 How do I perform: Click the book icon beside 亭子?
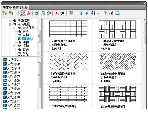pos(20,31)
